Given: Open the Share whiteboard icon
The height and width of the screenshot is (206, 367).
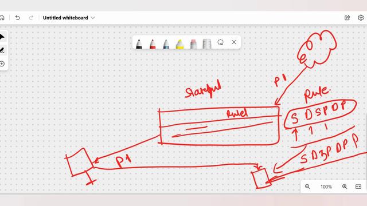Looking at the screenshot, I should [x=348, y=18].
